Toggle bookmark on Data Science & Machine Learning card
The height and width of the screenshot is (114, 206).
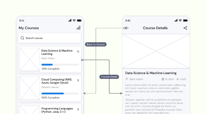point(78,52)
